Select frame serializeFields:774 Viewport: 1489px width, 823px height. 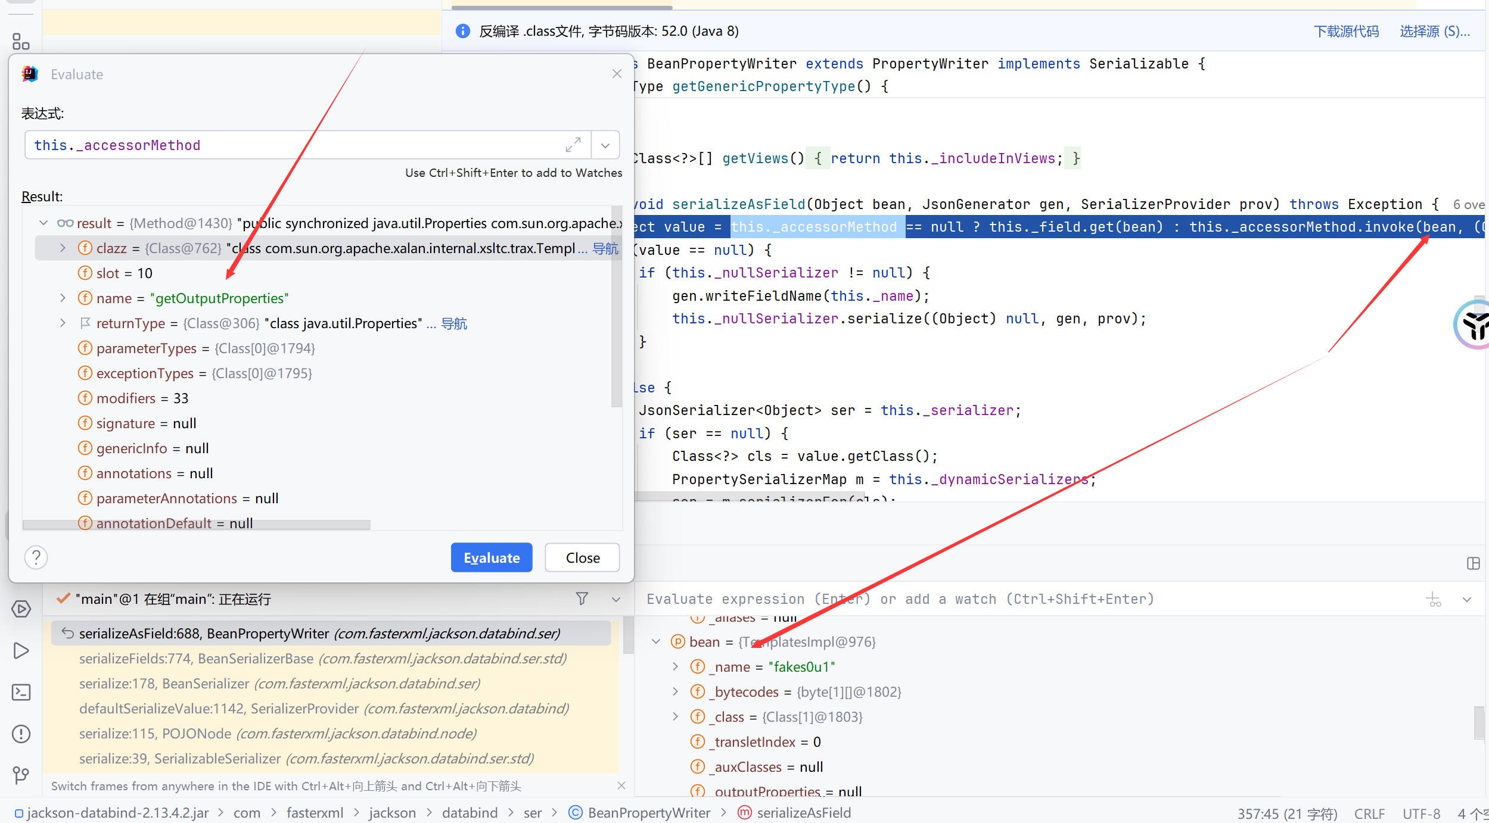tap(331, 658)
